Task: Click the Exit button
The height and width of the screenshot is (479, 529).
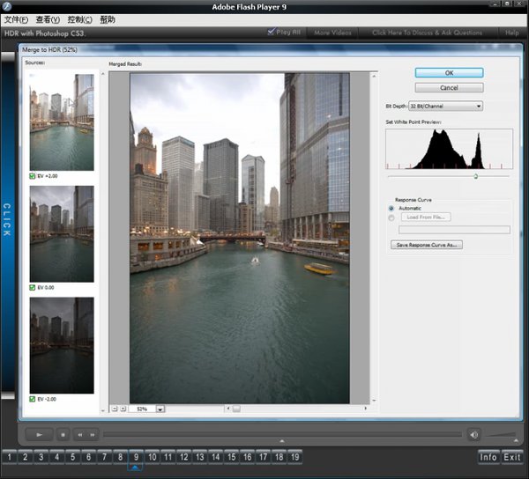Action: [512, 457]
